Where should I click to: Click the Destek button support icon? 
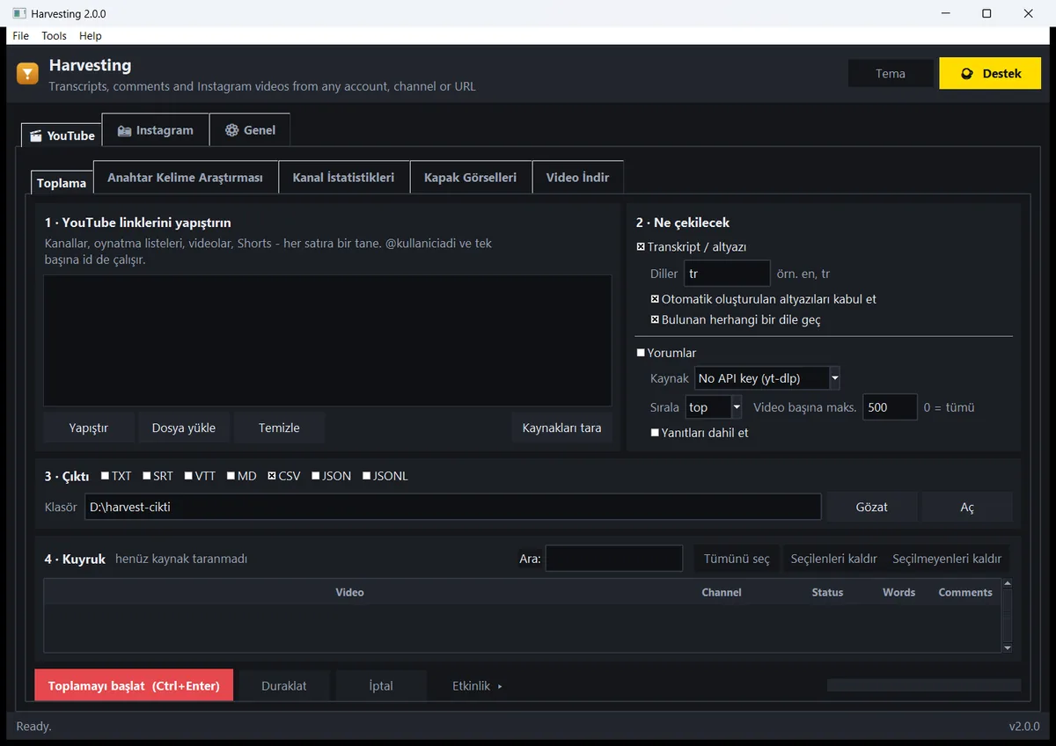pos(967,74)
